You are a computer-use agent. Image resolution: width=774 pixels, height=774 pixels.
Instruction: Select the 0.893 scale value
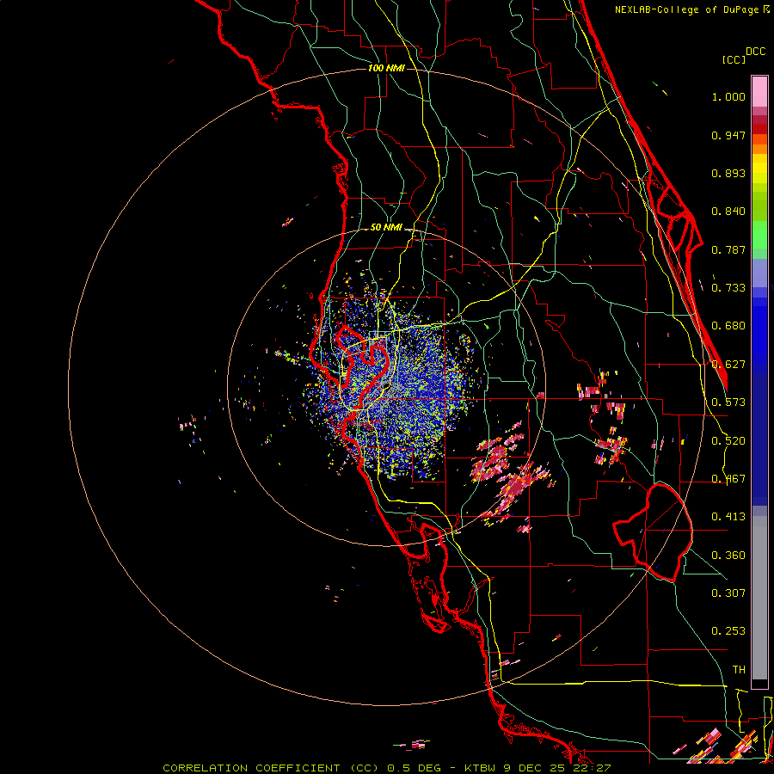click(x=728, y=173)
